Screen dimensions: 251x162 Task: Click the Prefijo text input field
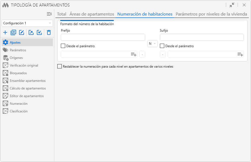[103, 37]
